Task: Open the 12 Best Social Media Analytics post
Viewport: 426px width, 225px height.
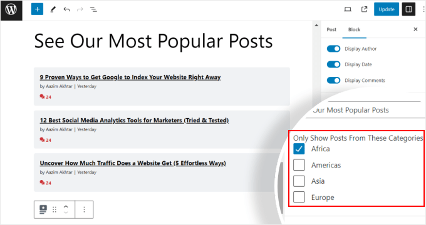Action: pos(134,121)
